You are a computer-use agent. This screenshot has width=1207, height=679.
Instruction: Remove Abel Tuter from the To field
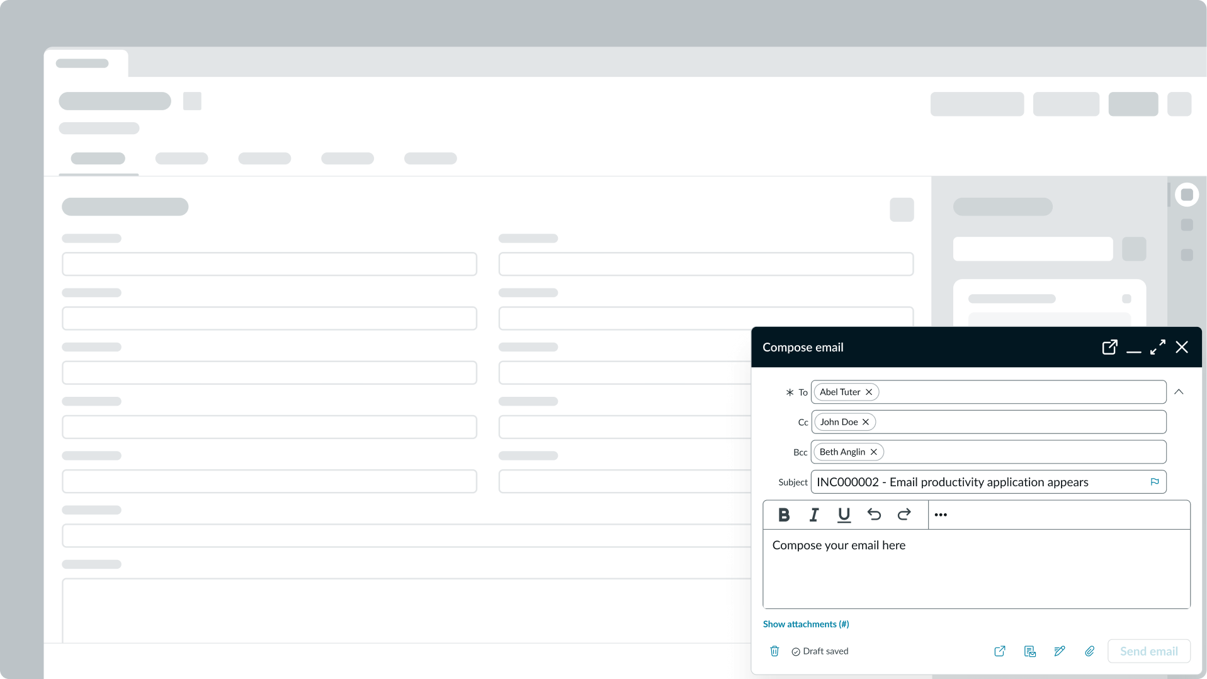pos(868,392)
